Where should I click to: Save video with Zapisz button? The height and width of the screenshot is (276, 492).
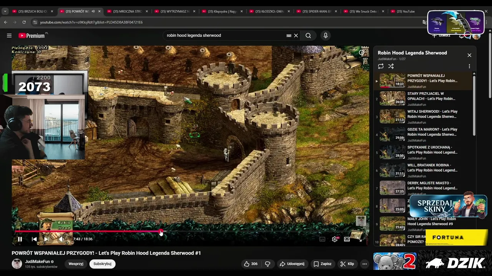coord(322,264)
